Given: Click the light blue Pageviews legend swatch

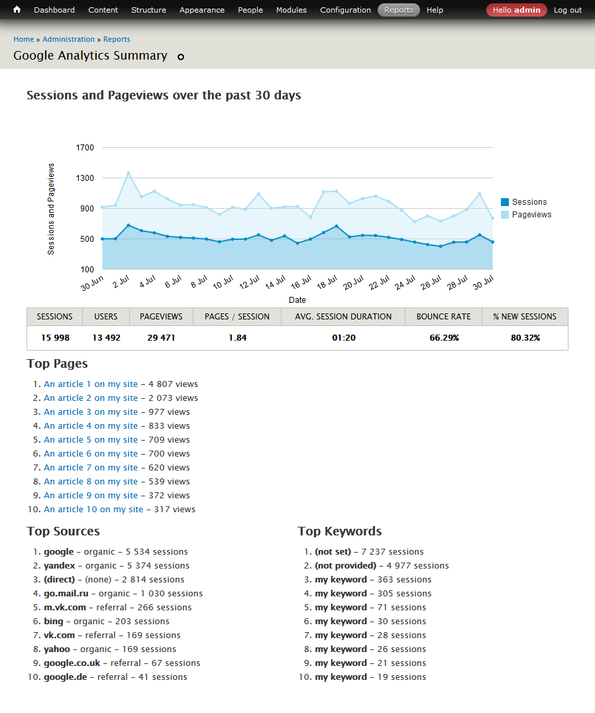Looking at the screenshot, I should [506, 214].
